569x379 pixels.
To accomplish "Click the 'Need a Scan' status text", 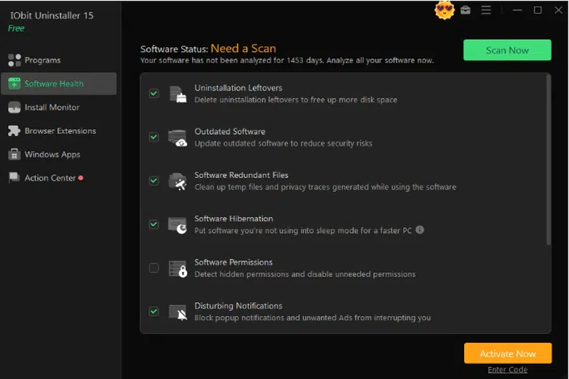I will (243, 48).
